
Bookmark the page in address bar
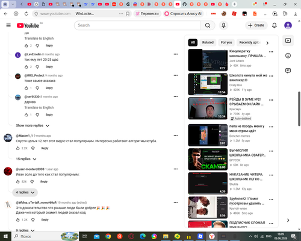click(128, 14)
